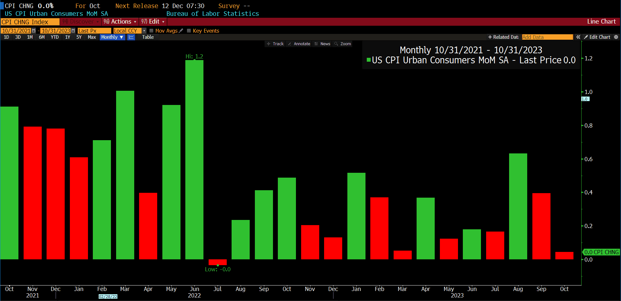Screen dimensions: 621x301
Task: Select the Annotate tool
Action: (x=299, y=44)
